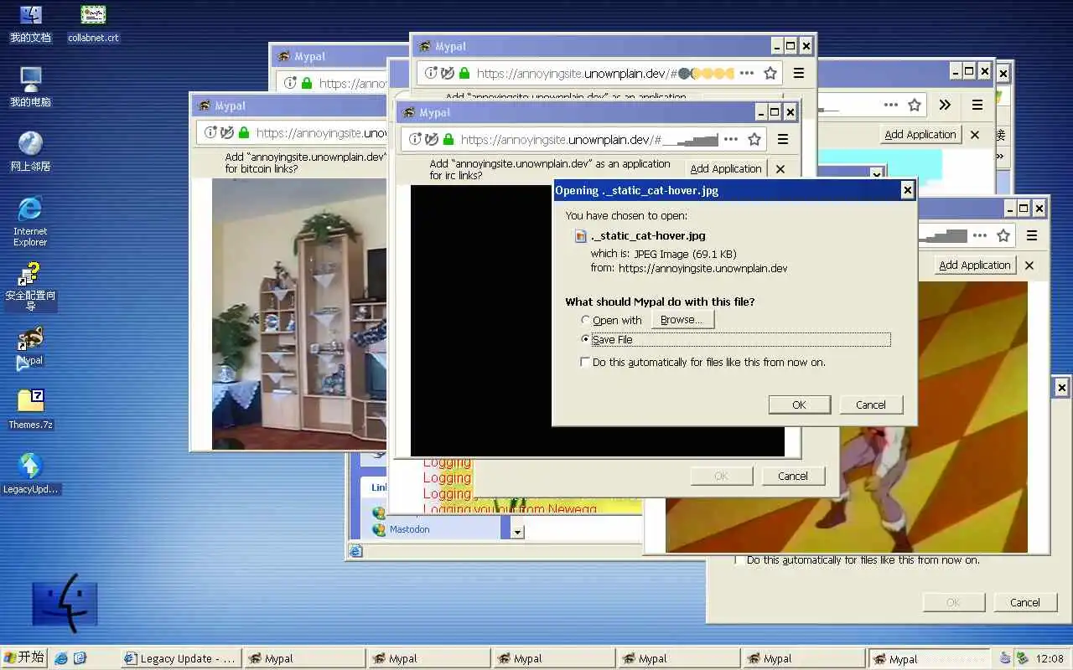Open hamburger menu in cartoon video Mypal window
Image resolution: width=1073 pixels, height=670 pixels.
point(1032,236)
